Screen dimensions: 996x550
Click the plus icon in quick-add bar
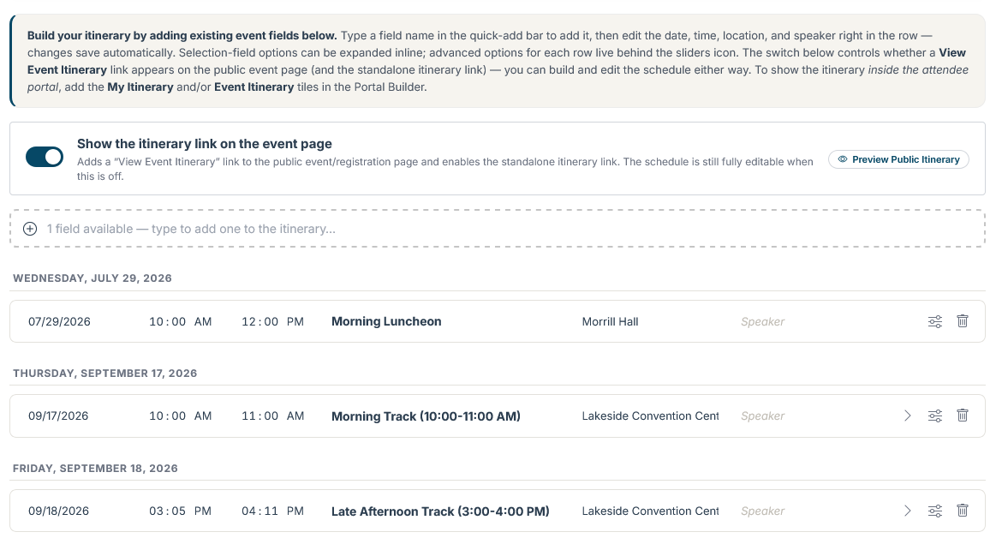(30, 229)
